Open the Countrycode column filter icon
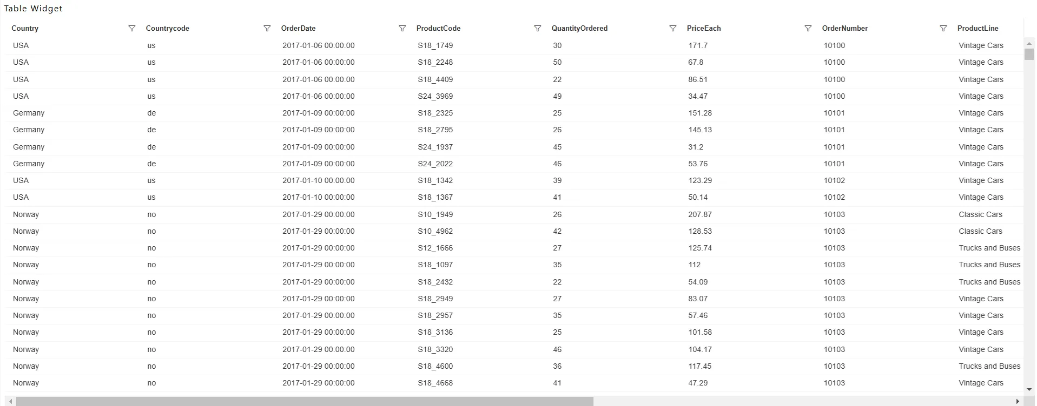Screen dimensions: 1037x406 tap(267, 29)
